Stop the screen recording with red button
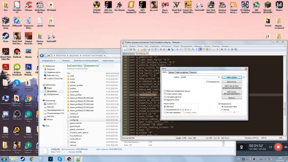 [x=278, y=147]
